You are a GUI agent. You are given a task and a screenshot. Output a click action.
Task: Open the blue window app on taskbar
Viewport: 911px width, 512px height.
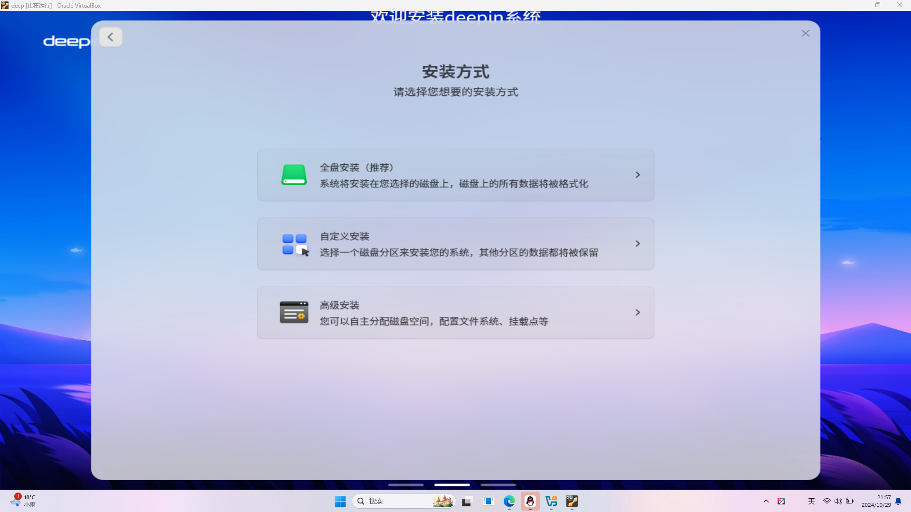point(488,501)
